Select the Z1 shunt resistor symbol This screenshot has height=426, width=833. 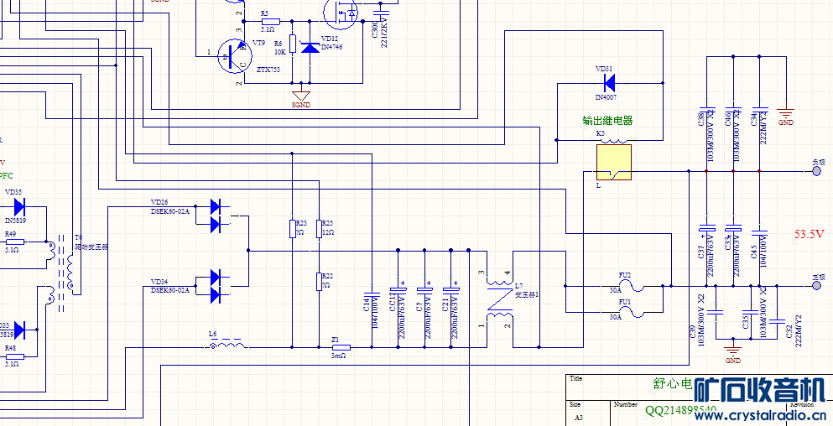[x=341, y=347]
